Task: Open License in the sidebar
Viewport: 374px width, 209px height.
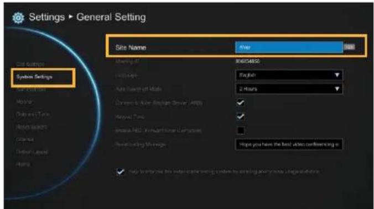Action: [25, 140]
